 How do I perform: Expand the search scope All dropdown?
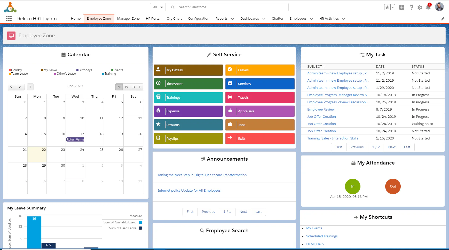[158, 7]
